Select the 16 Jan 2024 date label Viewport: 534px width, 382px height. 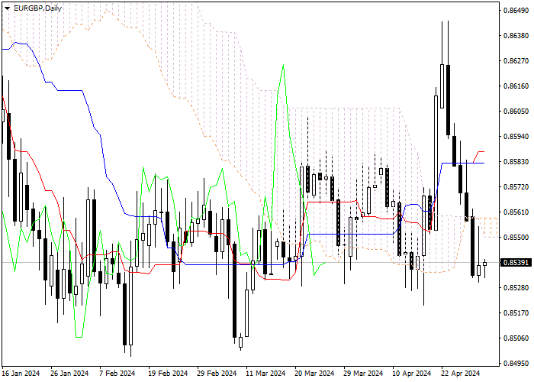click(21, 374)
